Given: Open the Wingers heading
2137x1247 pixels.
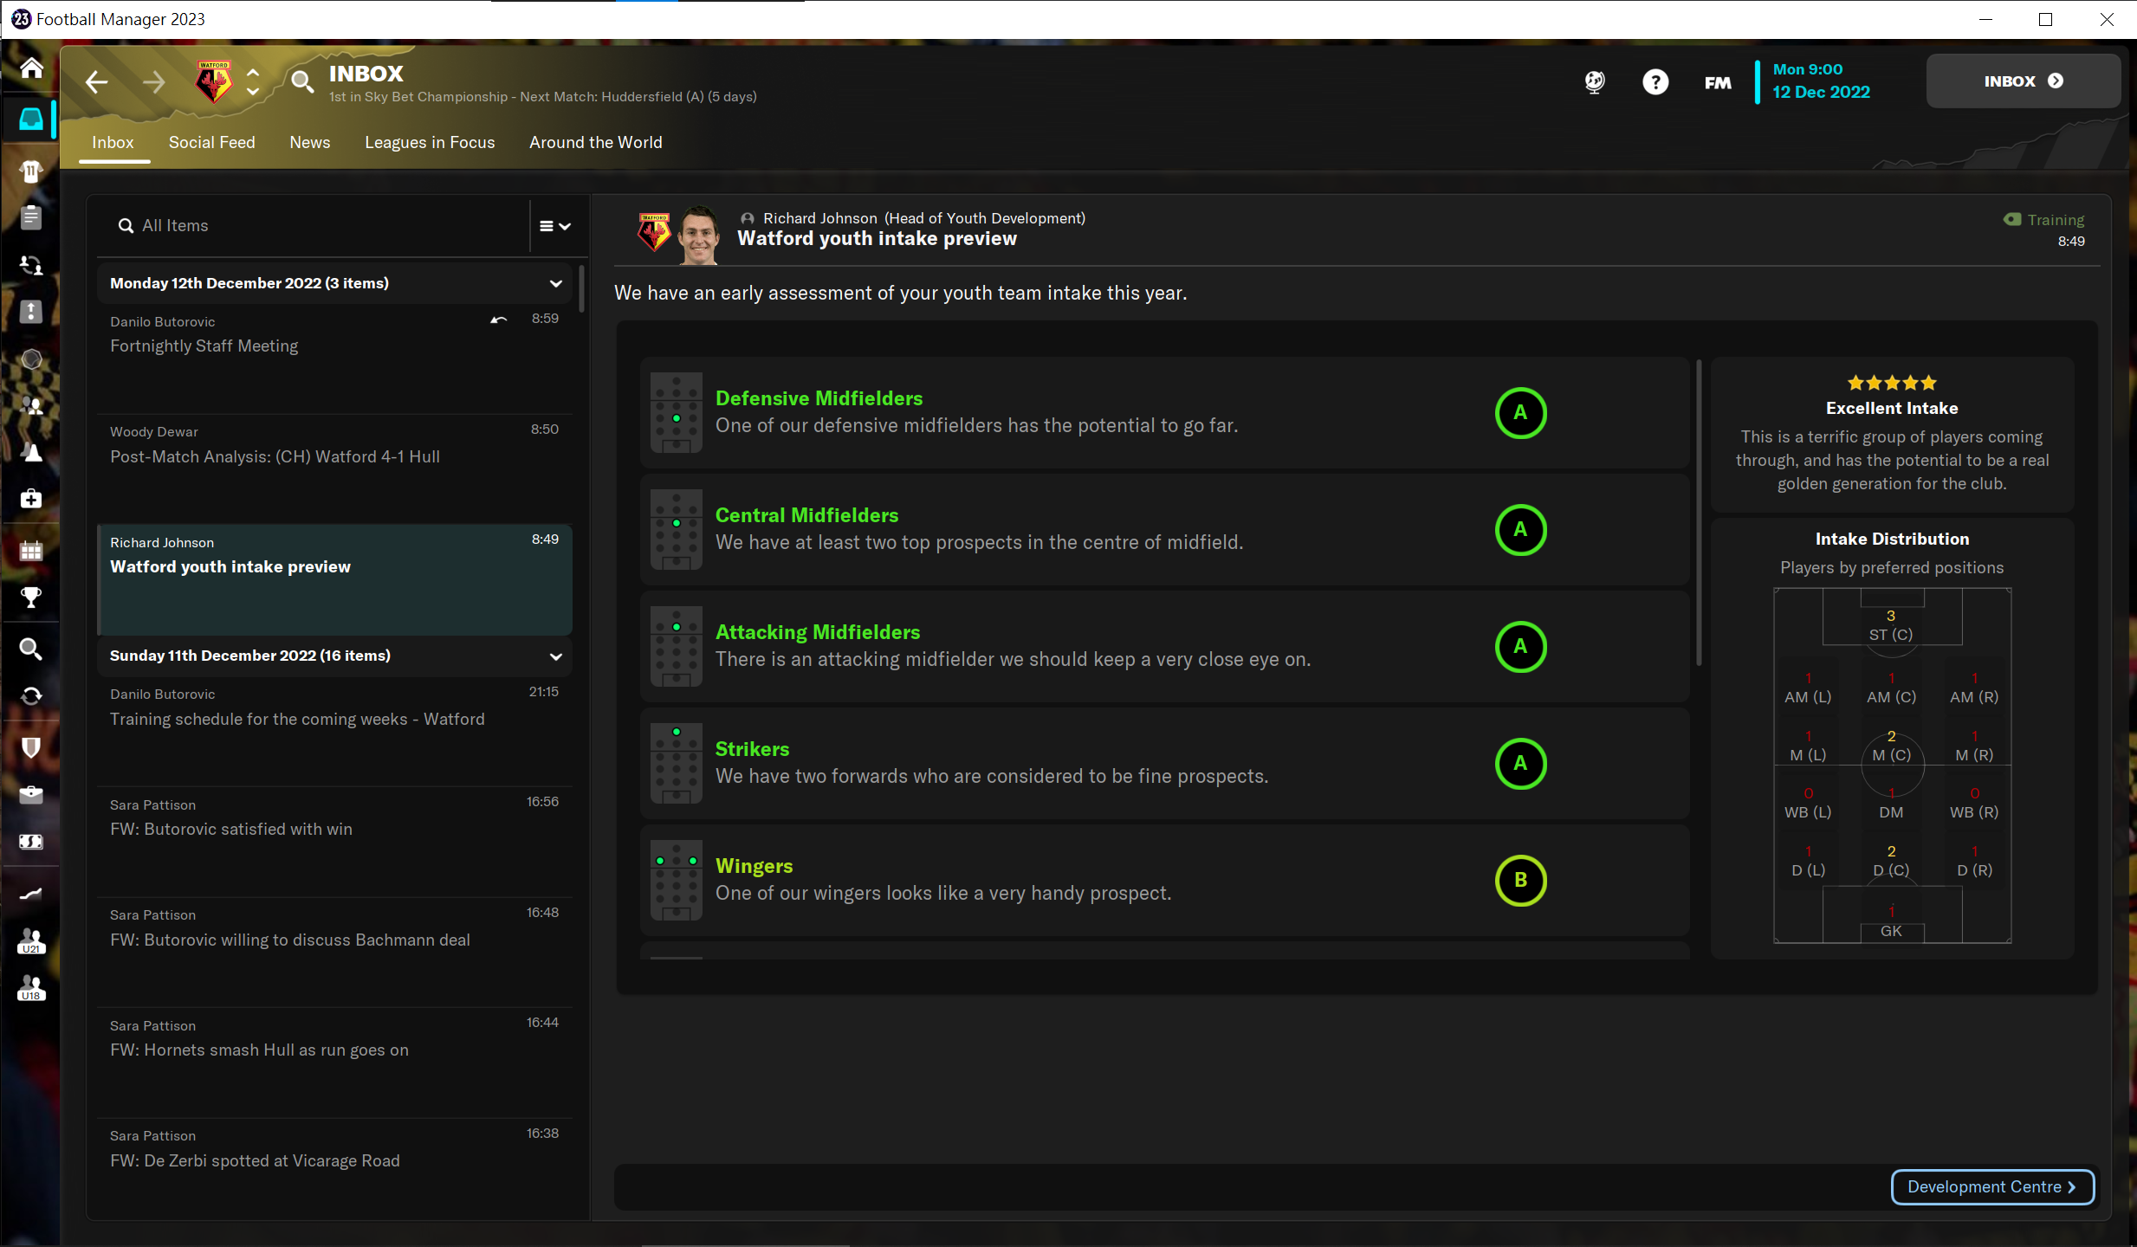Looking at the screenshot, I should (x=754, y=866).
